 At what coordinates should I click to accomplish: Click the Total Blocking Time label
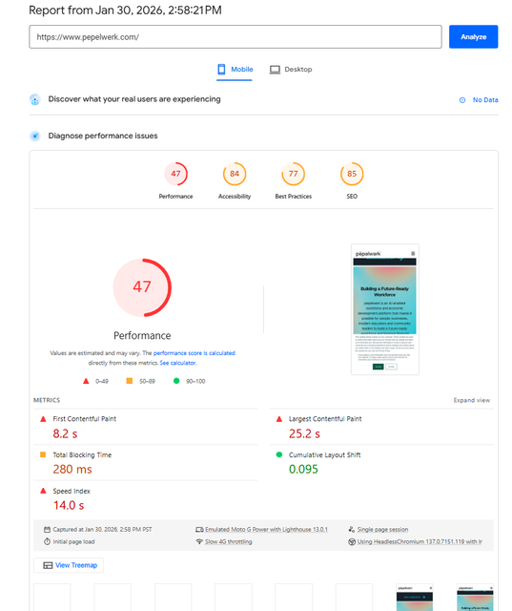pos(82,454)
